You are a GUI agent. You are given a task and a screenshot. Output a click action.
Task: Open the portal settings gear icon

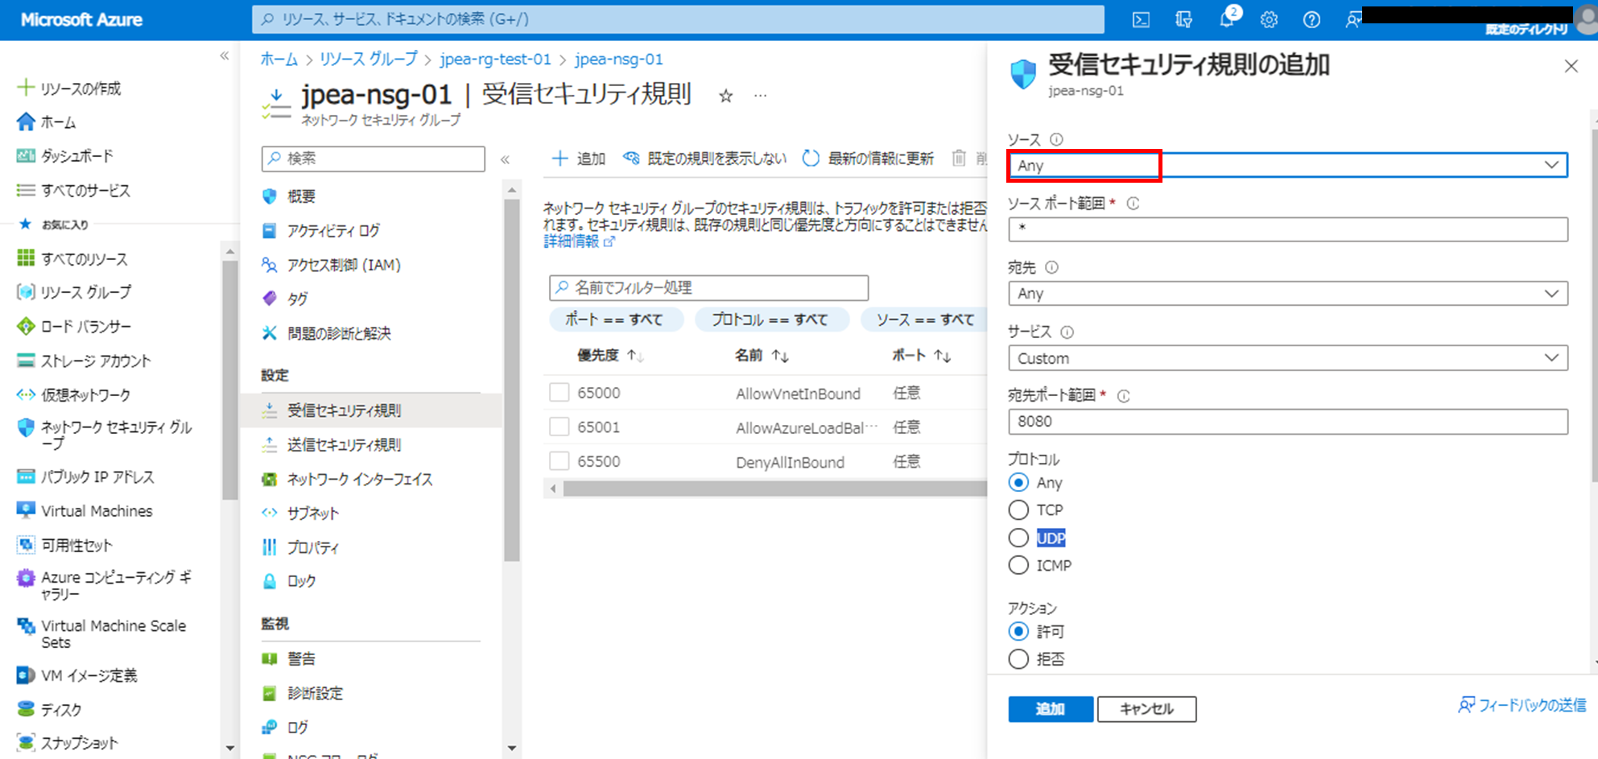coord(1269,20)
